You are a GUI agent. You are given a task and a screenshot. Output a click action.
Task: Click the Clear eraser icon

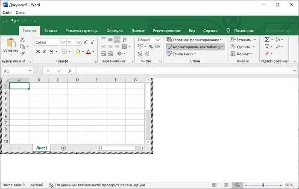click(x=267, y=53)
